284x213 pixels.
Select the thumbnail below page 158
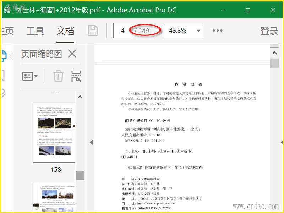coord(54,197)
